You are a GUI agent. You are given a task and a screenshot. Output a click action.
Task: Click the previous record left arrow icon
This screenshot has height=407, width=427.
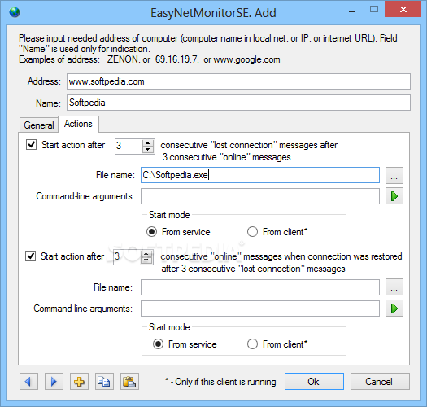28,382
